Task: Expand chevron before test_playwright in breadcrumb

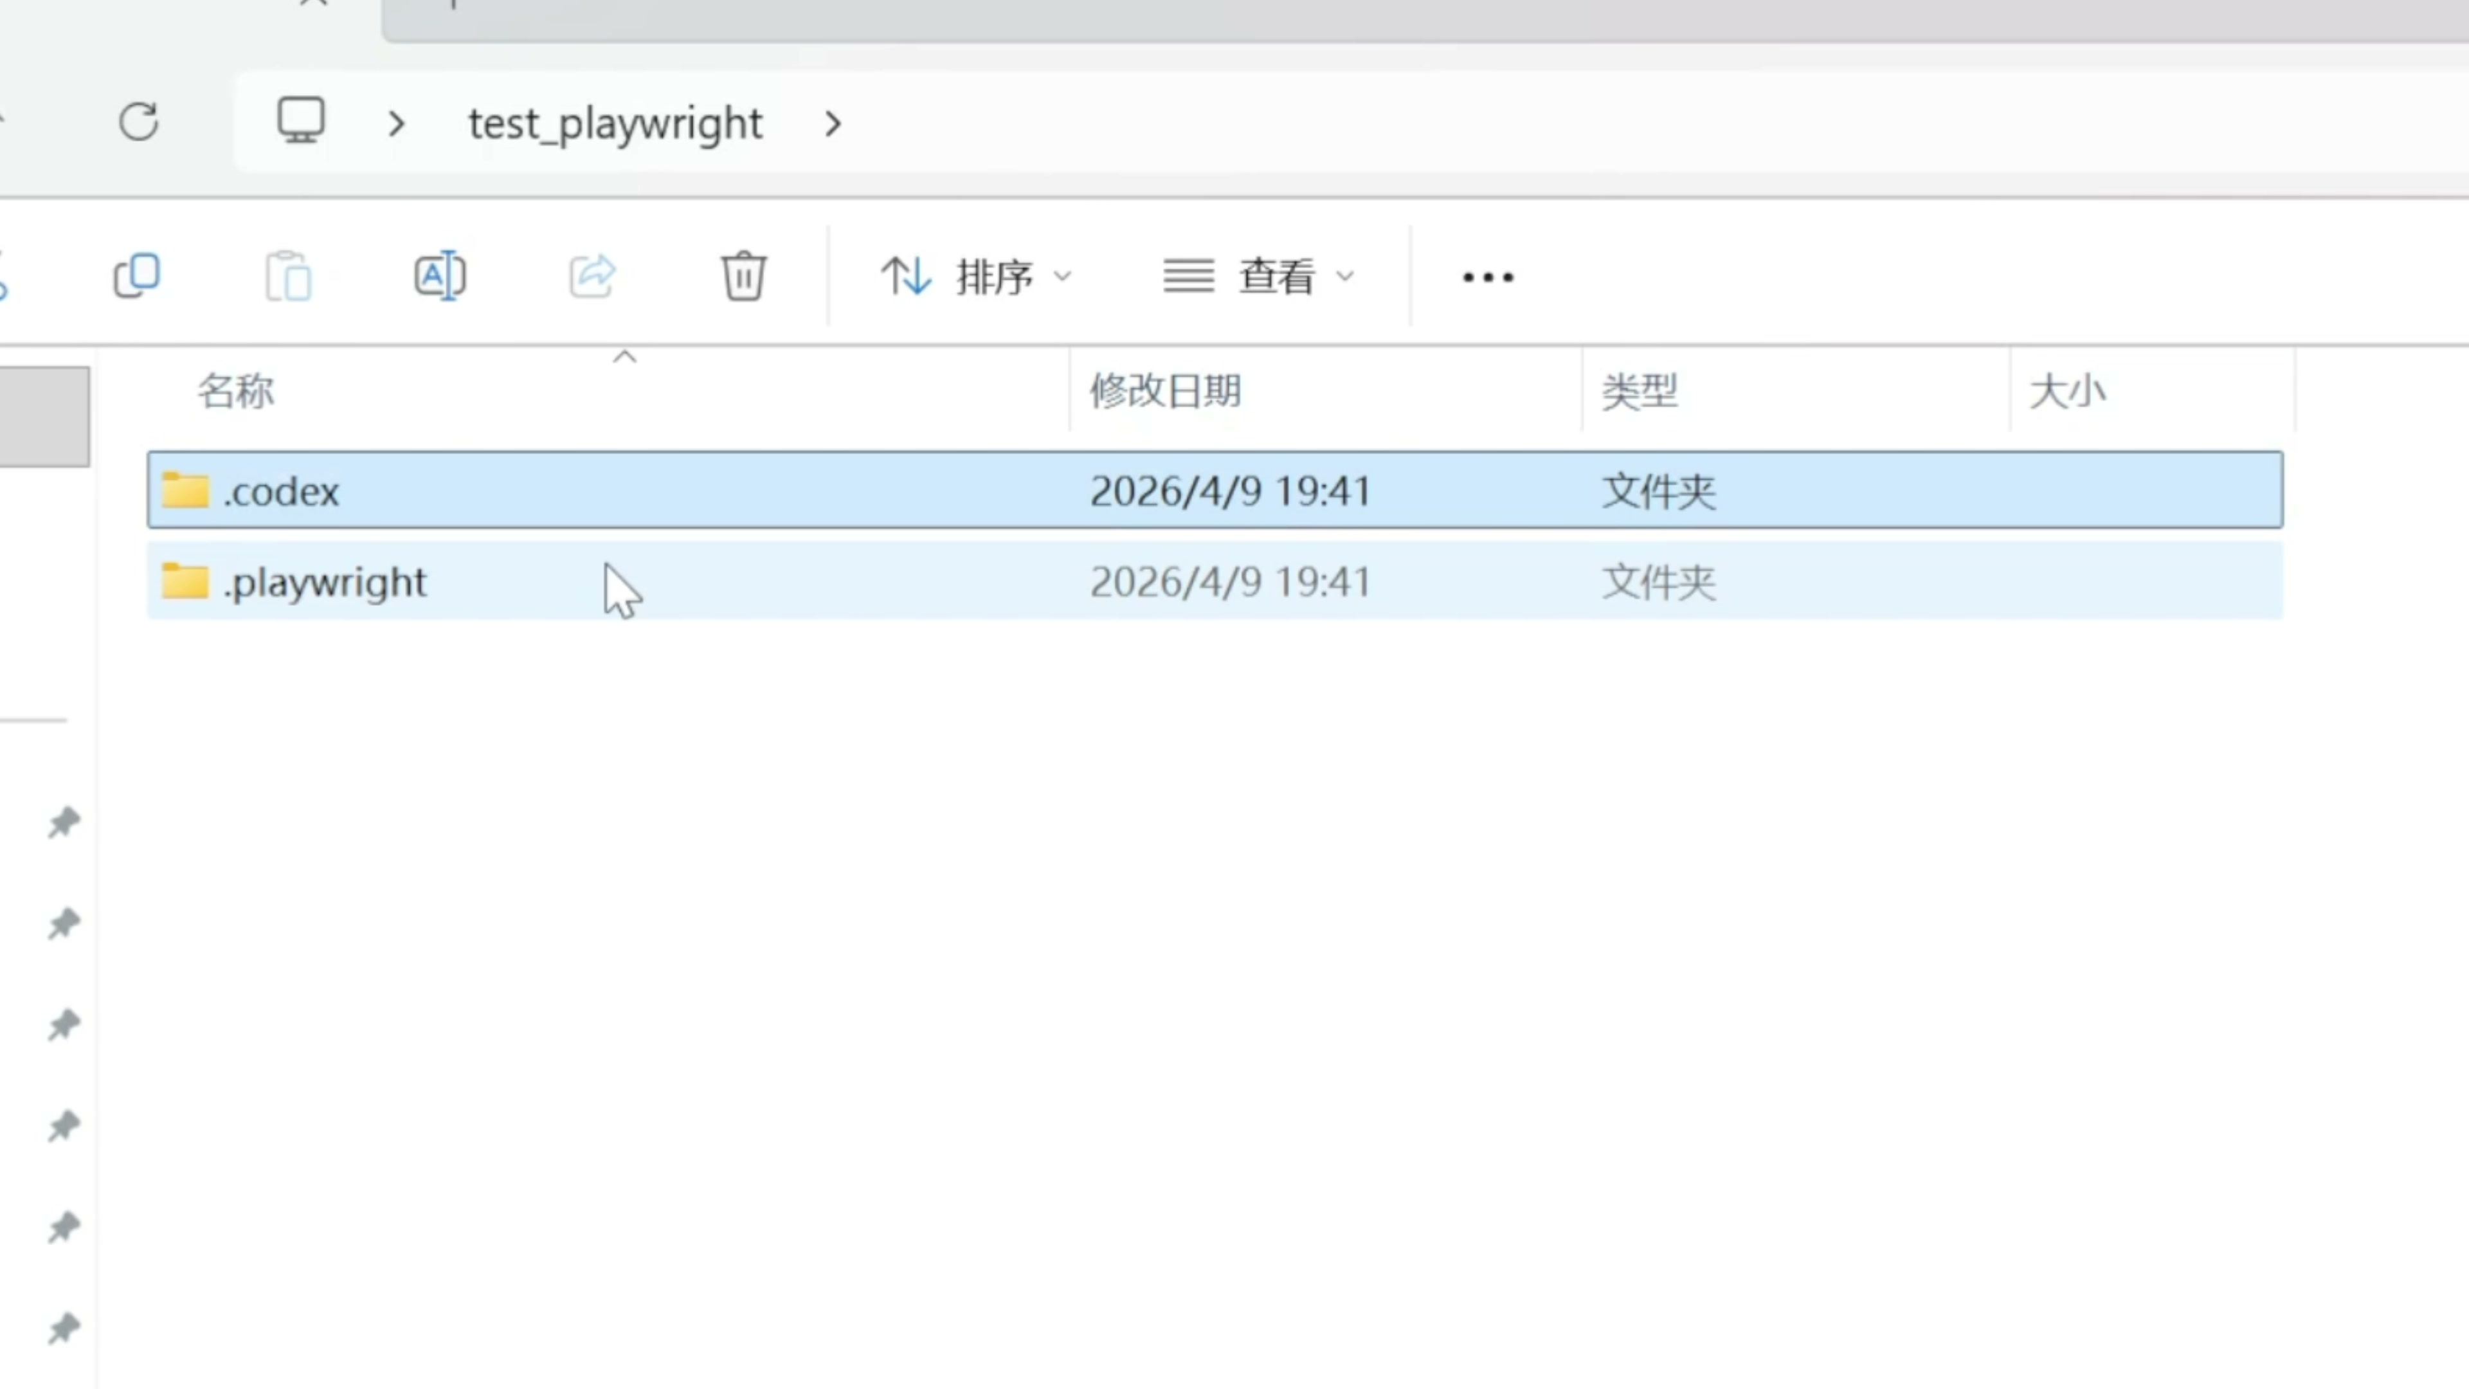Action: [x=396, y=123]
